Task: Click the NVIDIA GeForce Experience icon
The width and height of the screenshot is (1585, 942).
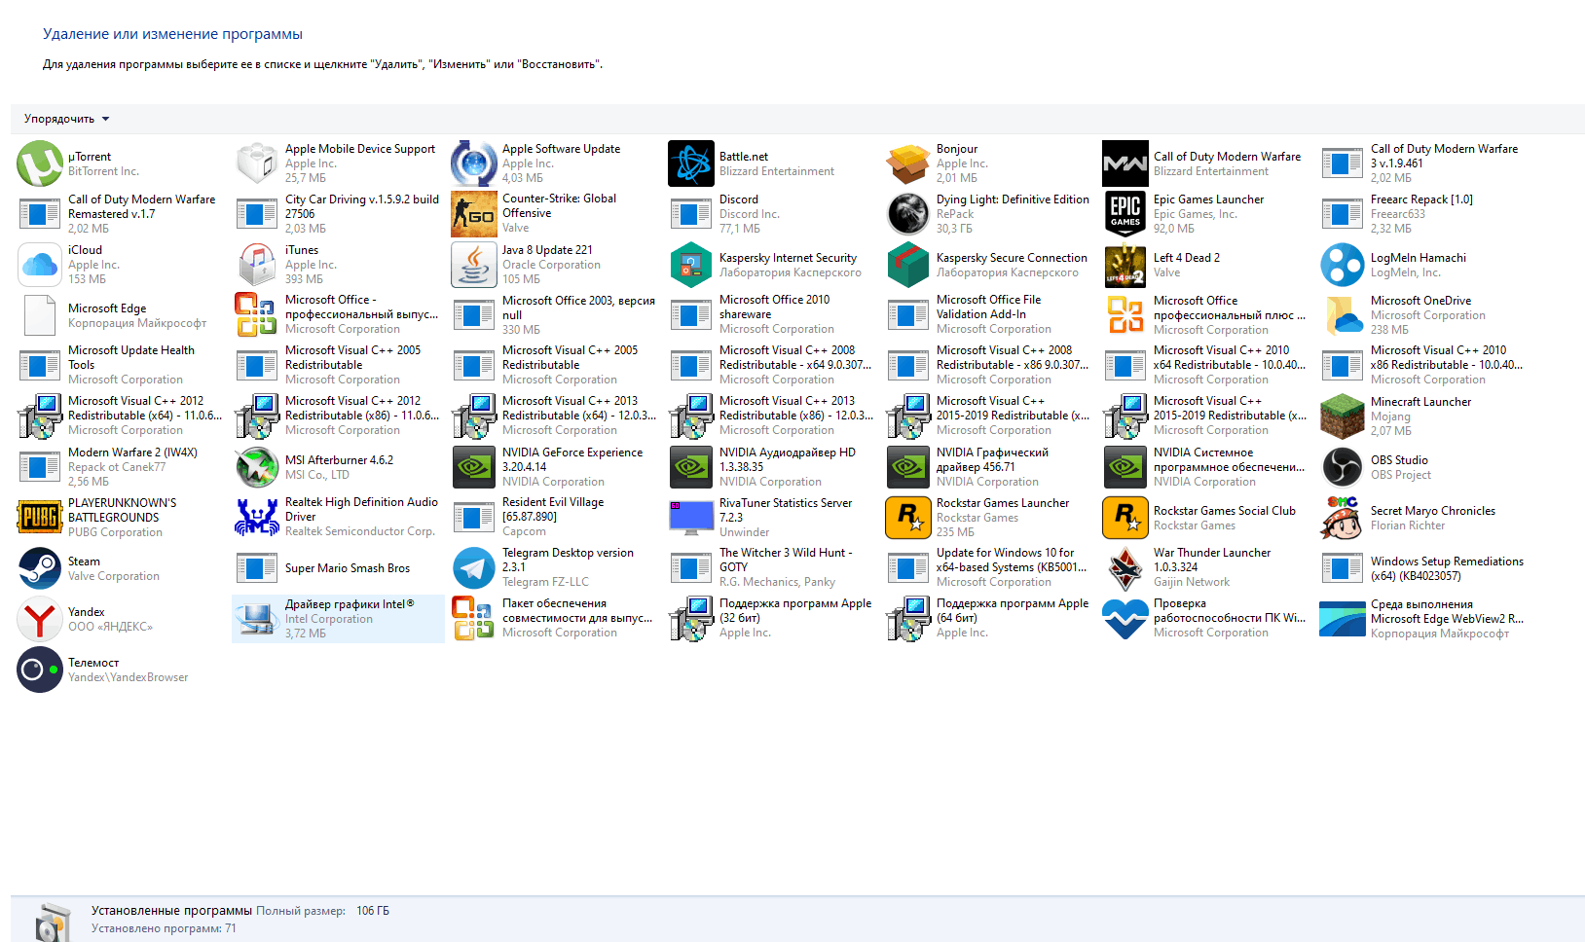Action: click(x=474, y=467)
